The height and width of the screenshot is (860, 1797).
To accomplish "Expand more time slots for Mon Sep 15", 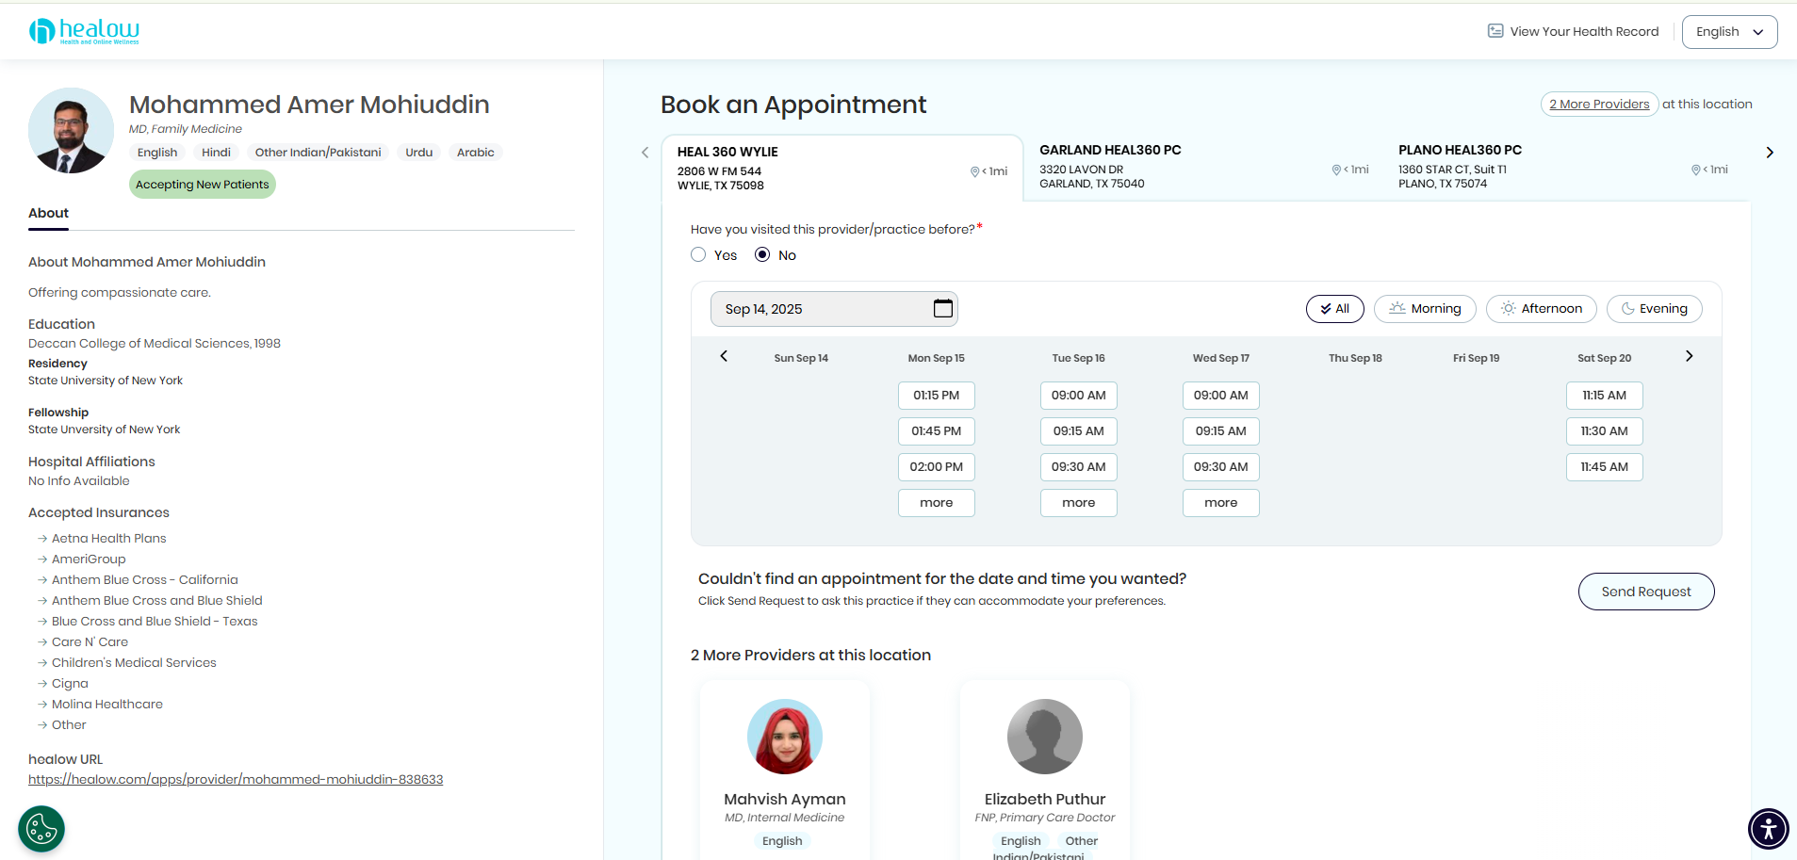I will (x=936, y=503).
